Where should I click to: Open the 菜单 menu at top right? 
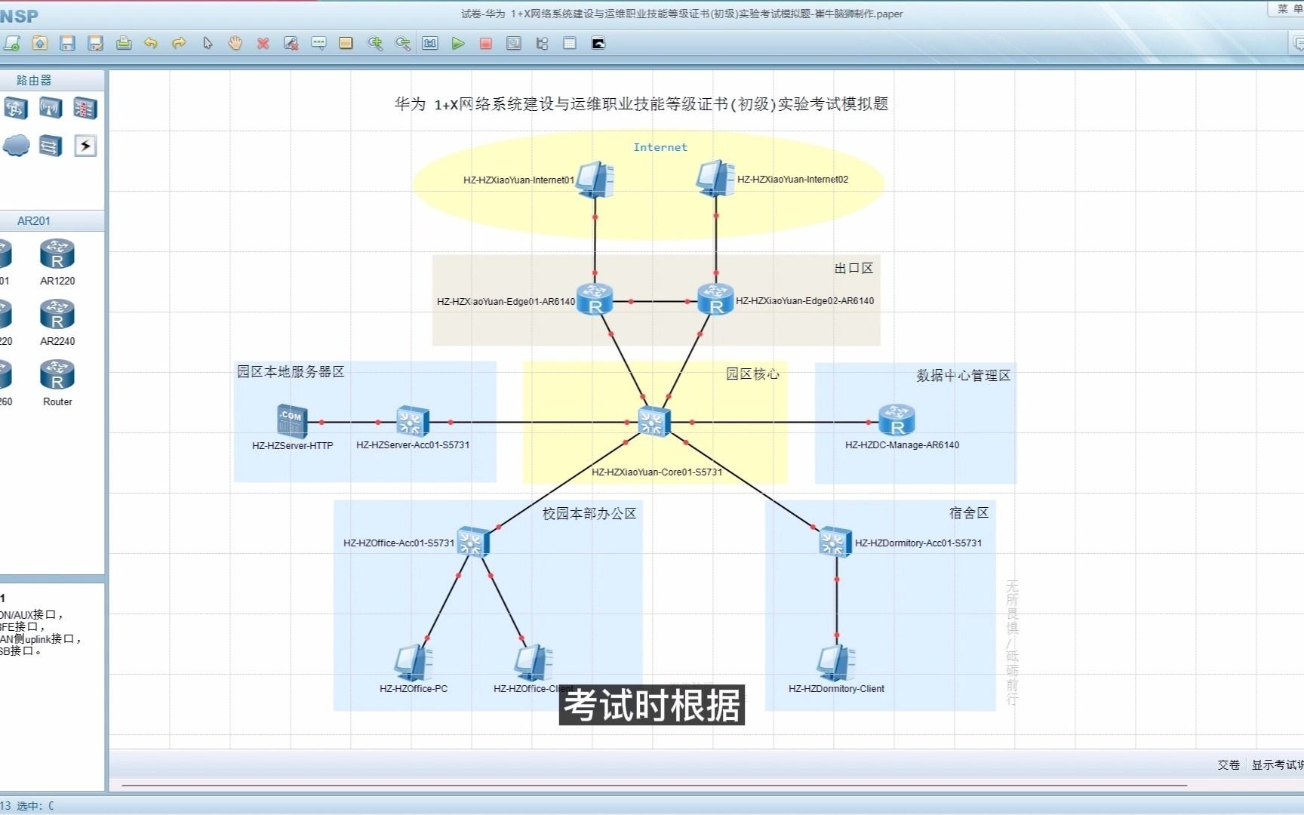click(x=1288, y=9)
